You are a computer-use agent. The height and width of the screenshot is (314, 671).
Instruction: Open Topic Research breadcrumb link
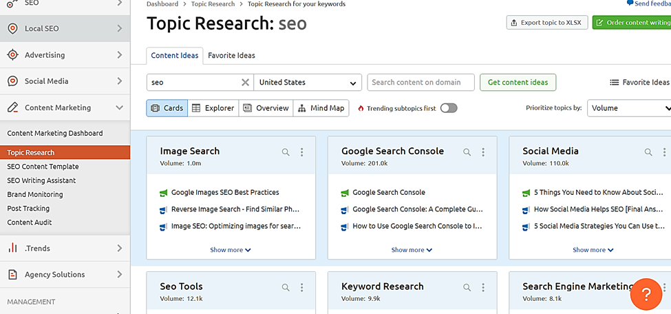coord(213,4)
